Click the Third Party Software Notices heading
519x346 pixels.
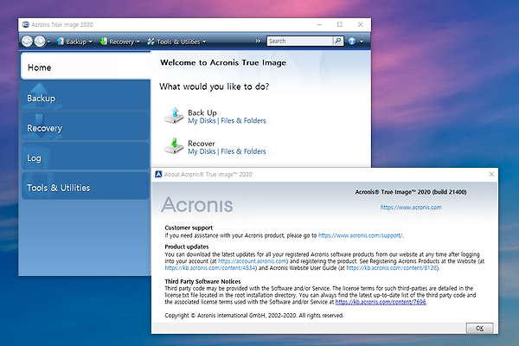point(202,281)
